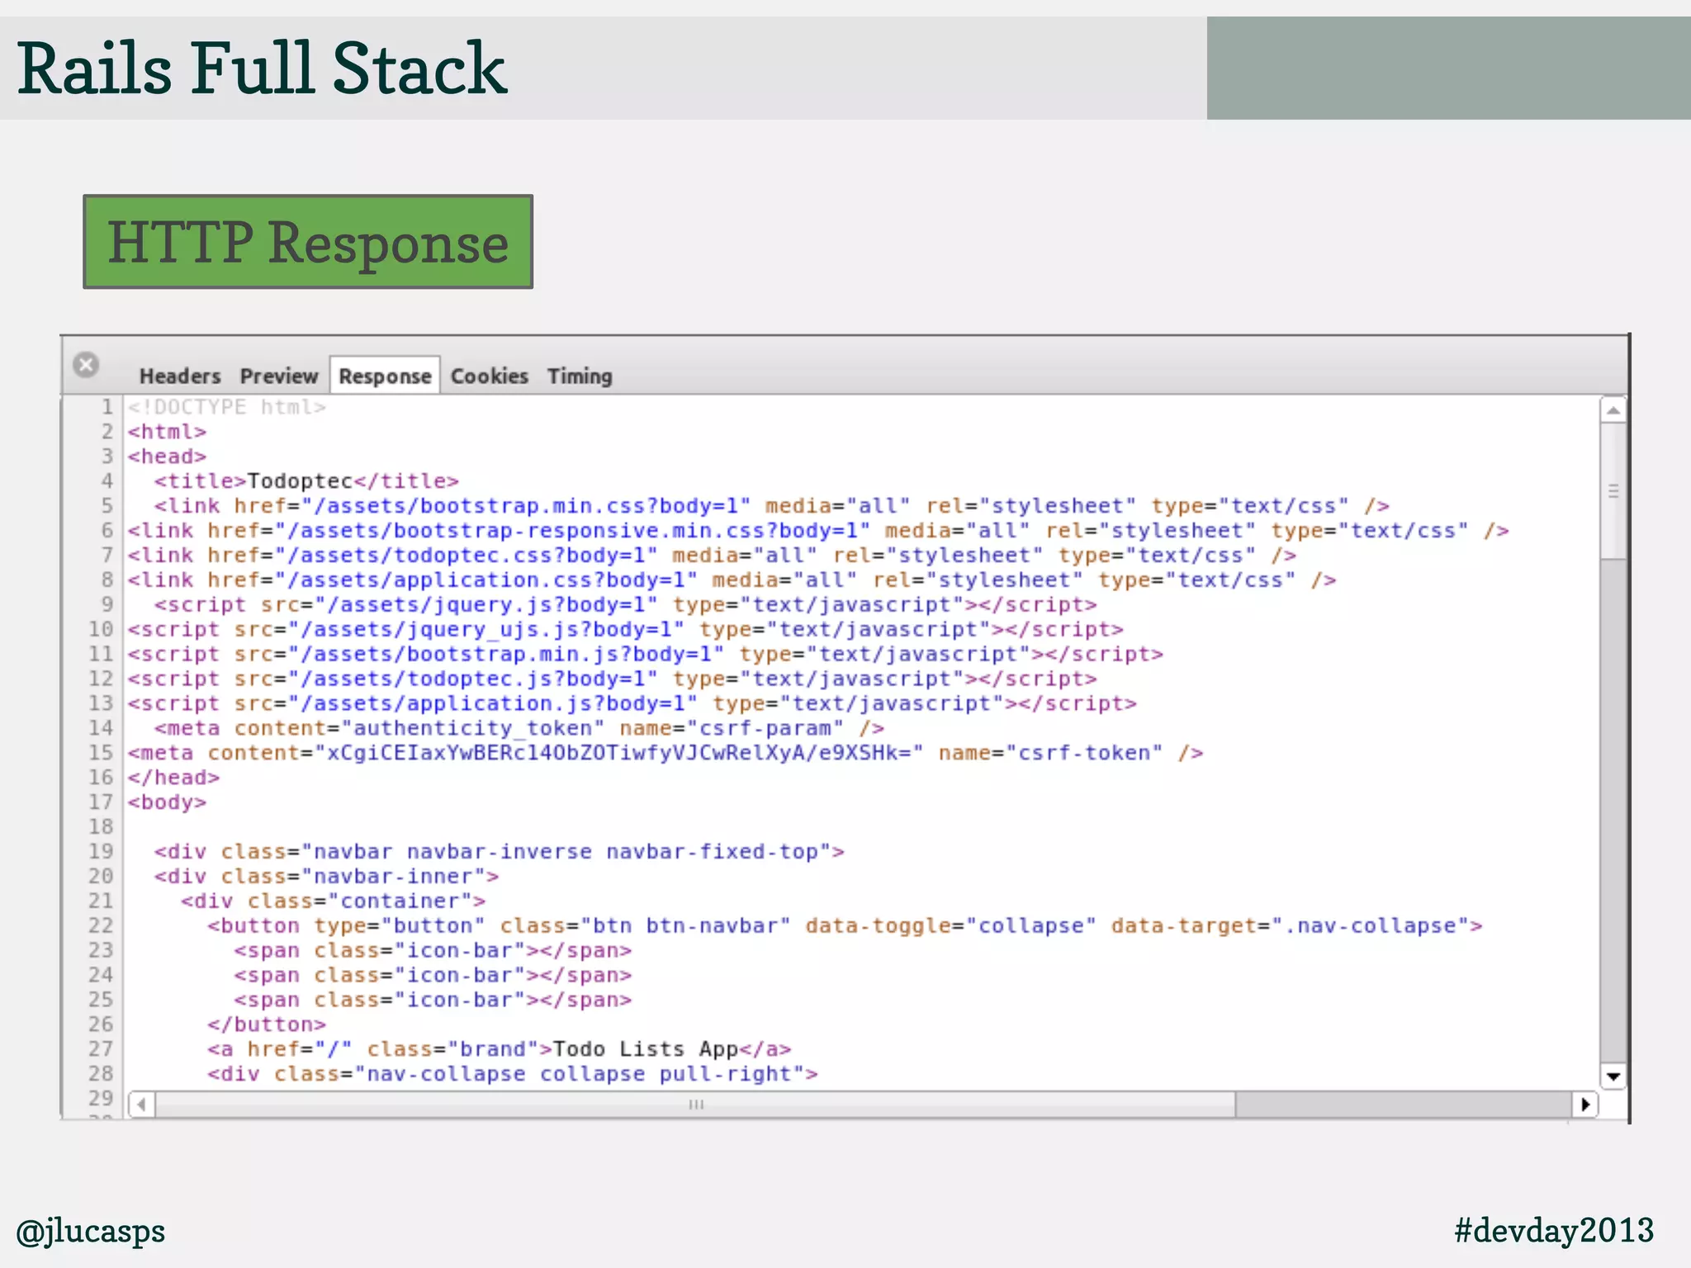Open the Cookies tab
The width and height of the screenshot is (1691, 1268).
pos(490,376)
